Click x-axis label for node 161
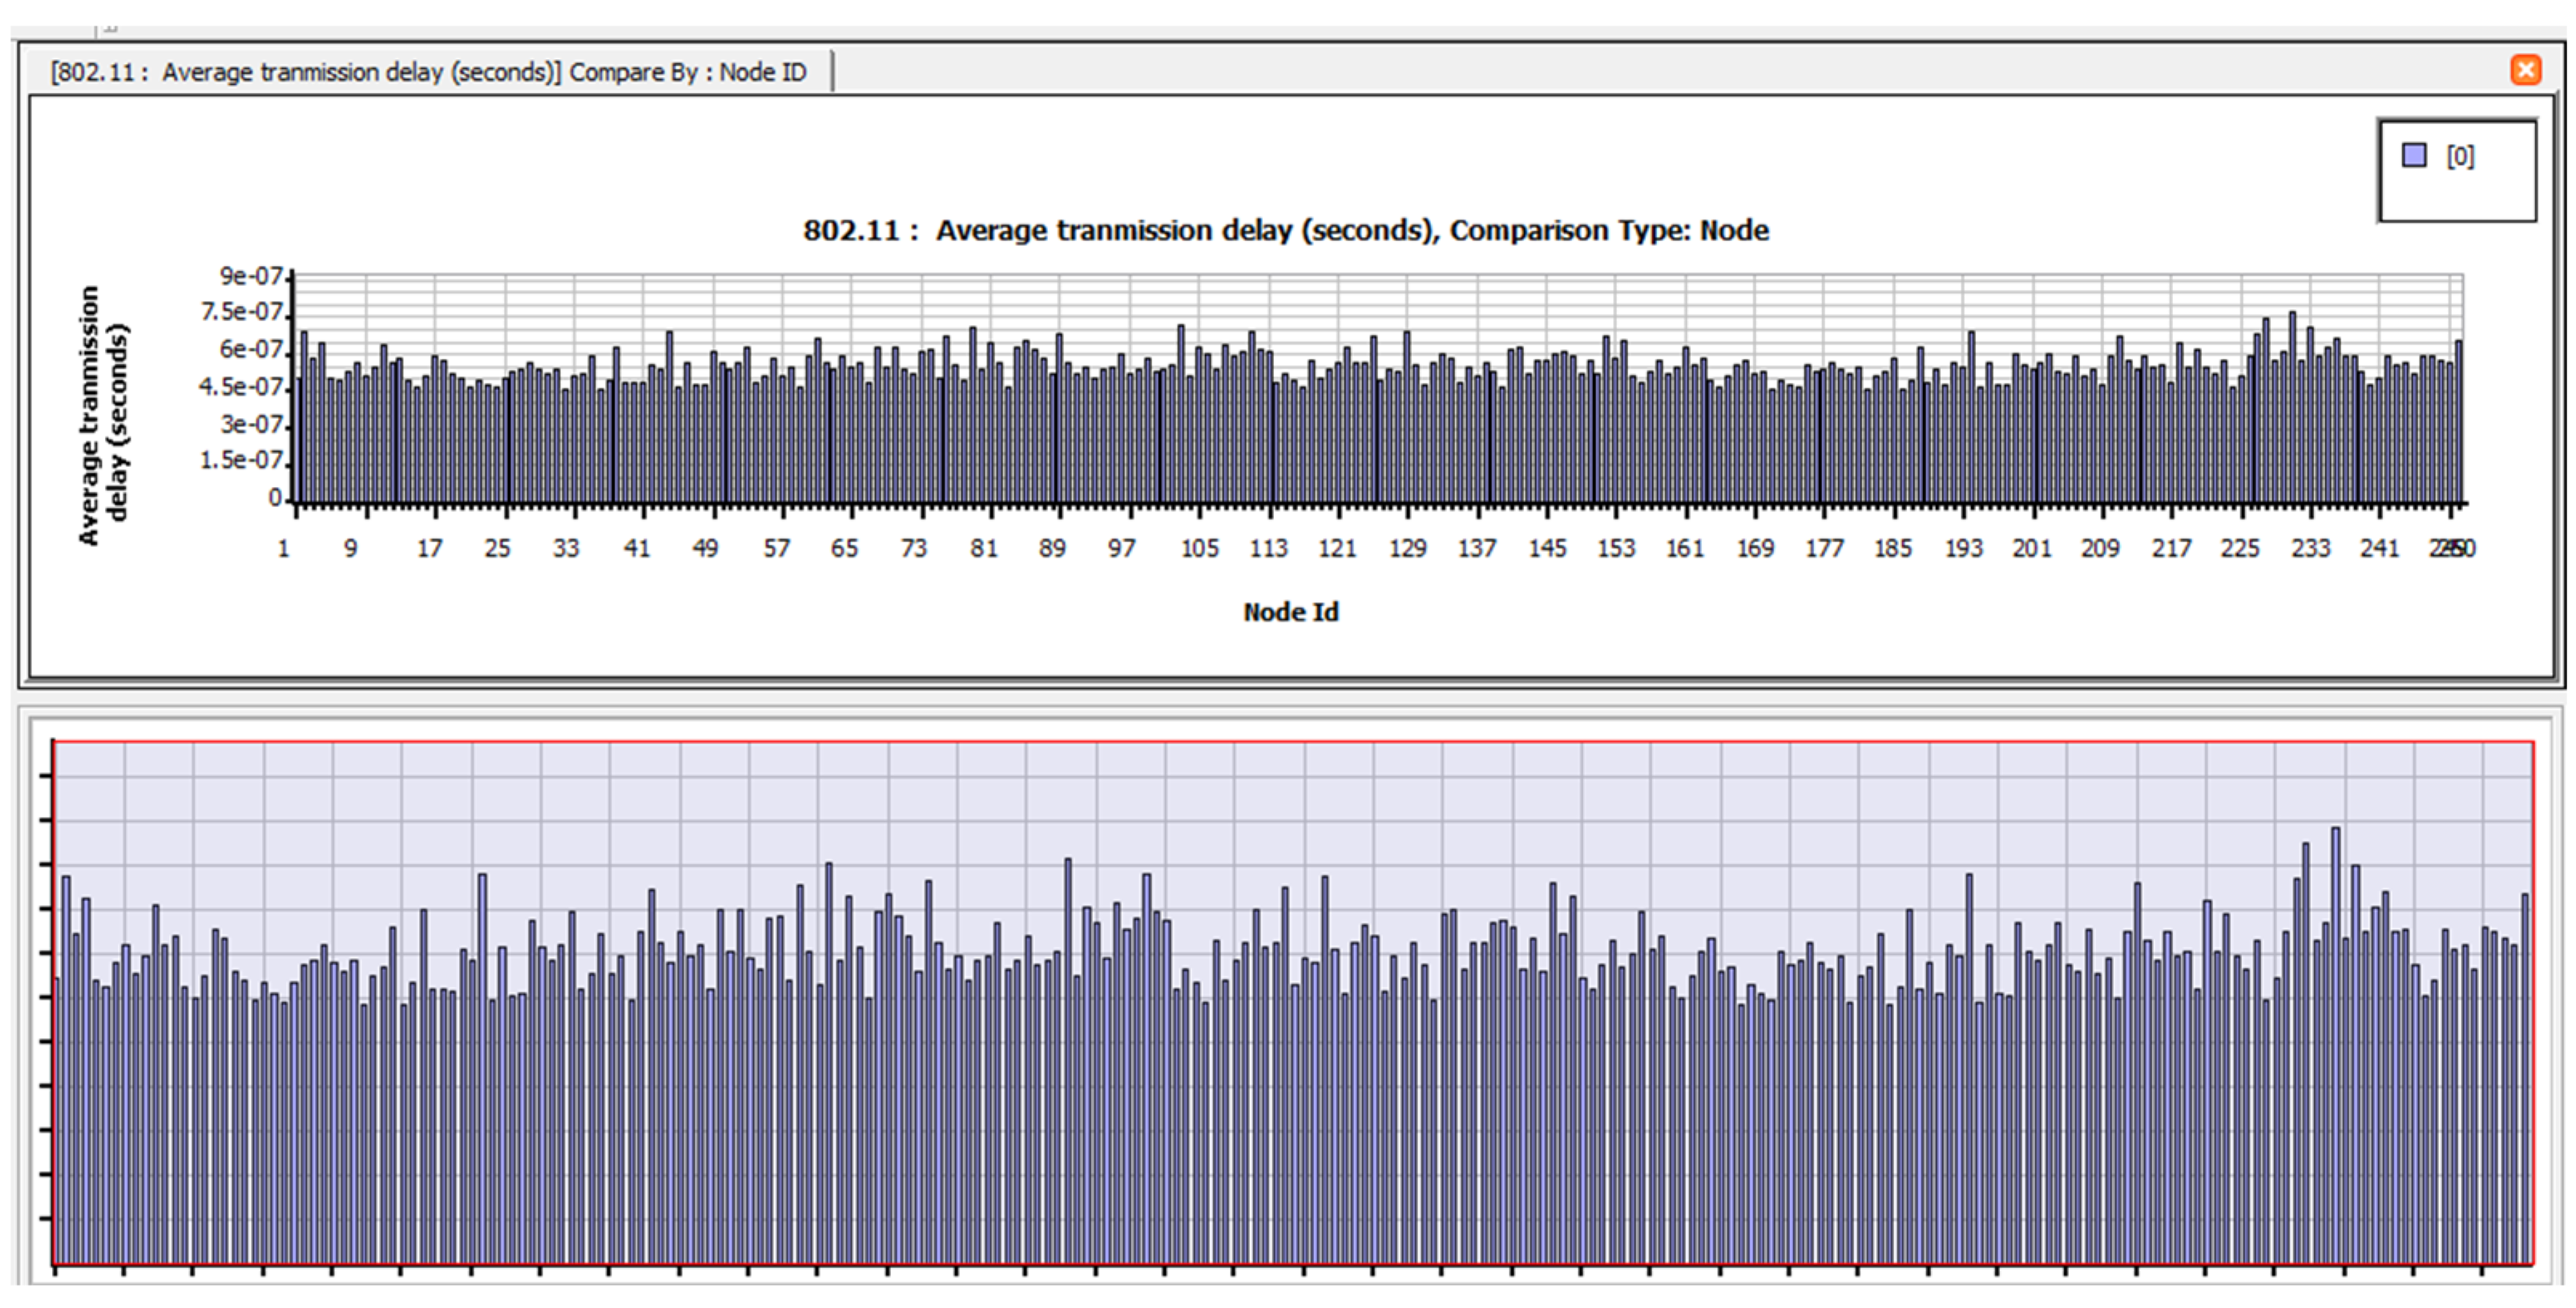2576x1308 pixels. (x=1684, y=548)
